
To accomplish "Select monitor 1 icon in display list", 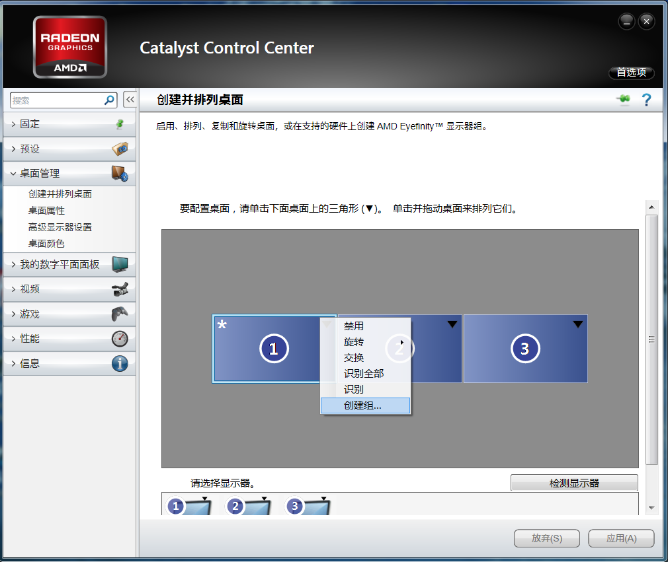I will click(x=188, y=506).
